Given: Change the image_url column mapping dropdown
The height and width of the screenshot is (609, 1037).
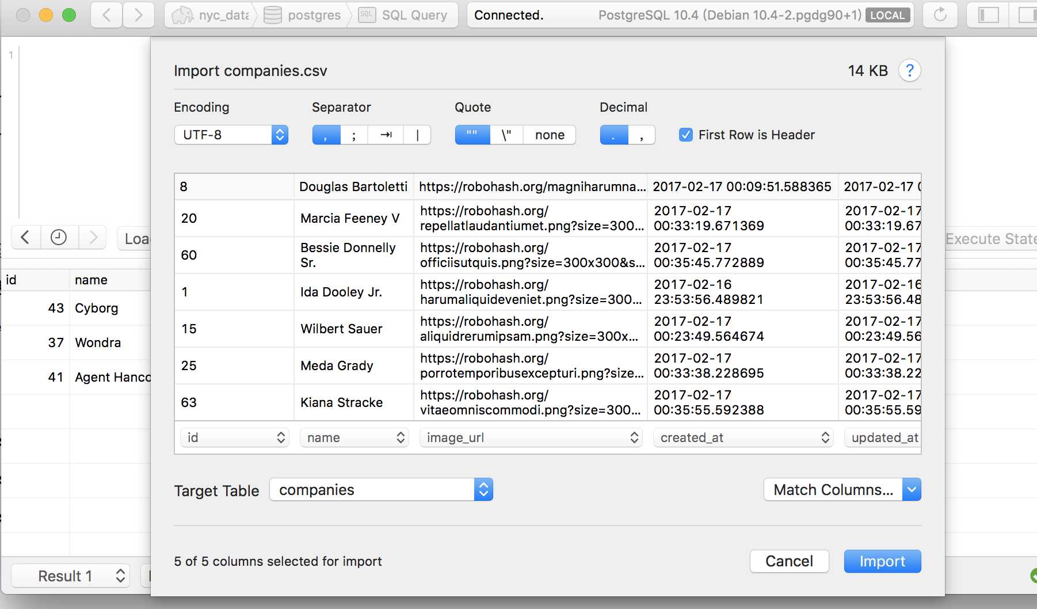Looking at the screenshot, I should pyautogui.click(x=531, y=437).
